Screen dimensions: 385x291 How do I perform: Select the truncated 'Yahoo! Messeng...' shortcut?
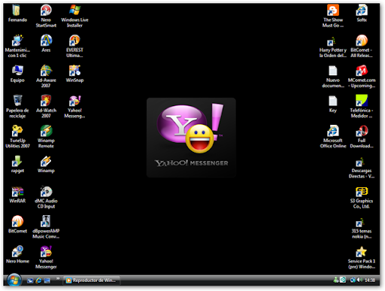(74, 107)
